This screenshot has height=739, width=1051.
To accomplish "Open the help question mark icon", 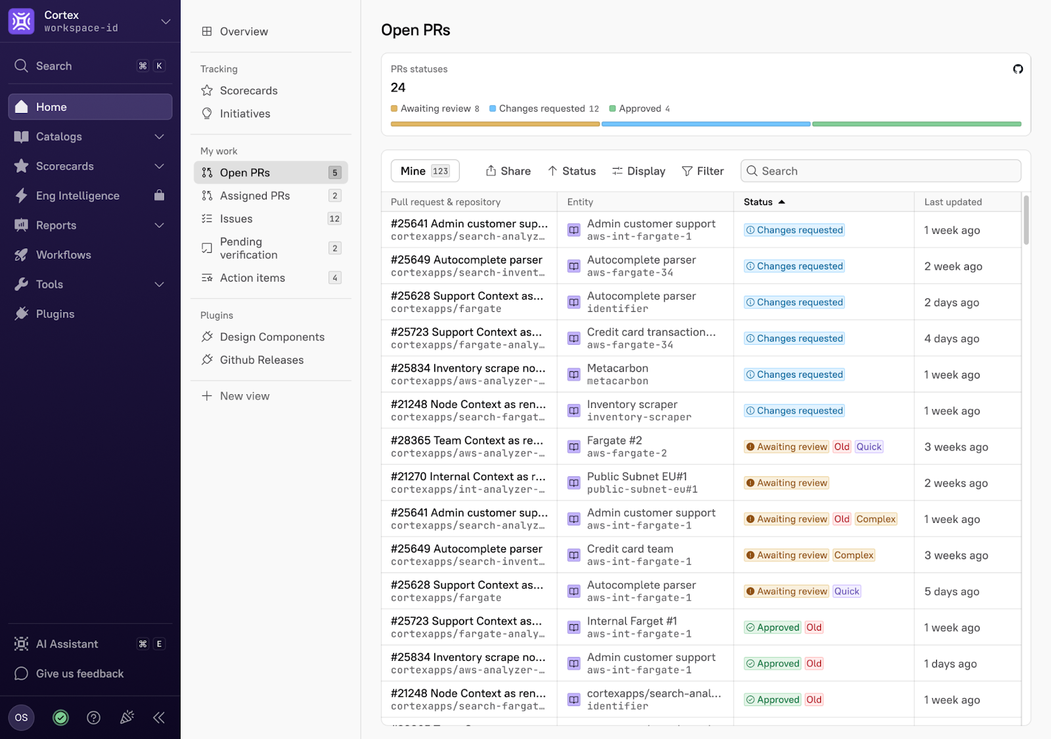I will click(94, 717).
